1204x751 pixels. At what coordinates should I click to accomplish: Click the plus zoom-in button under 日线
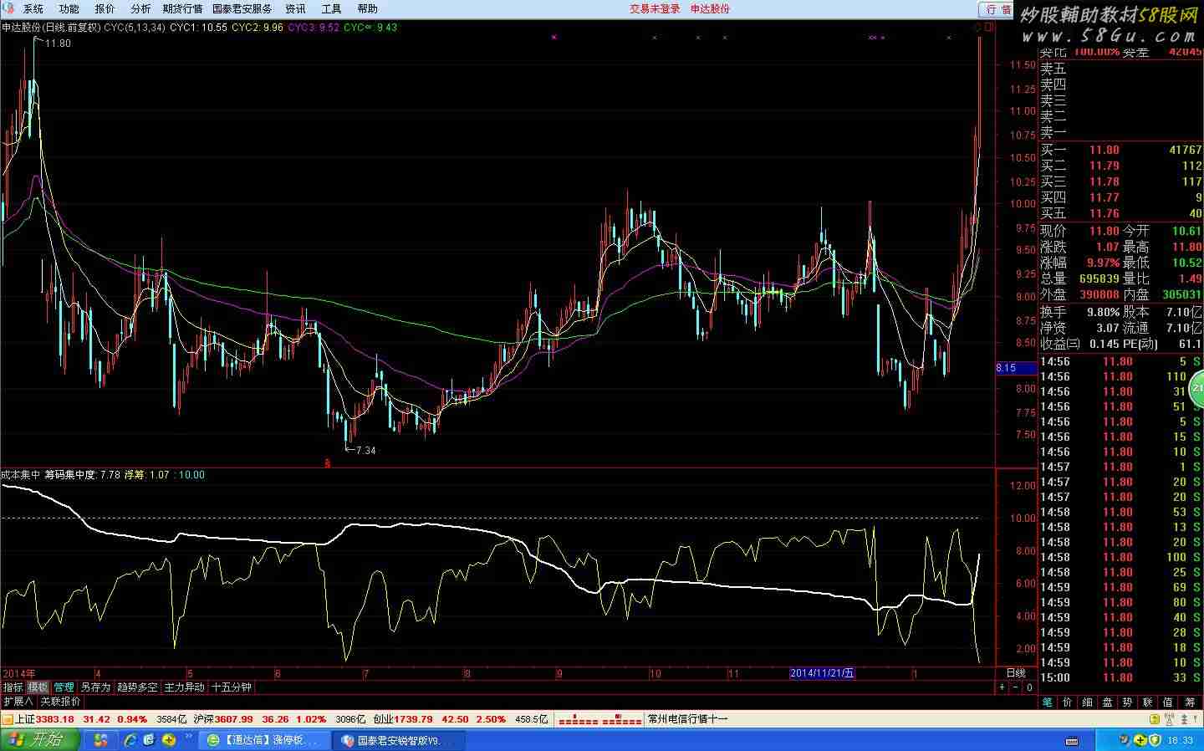[1002, 687]
